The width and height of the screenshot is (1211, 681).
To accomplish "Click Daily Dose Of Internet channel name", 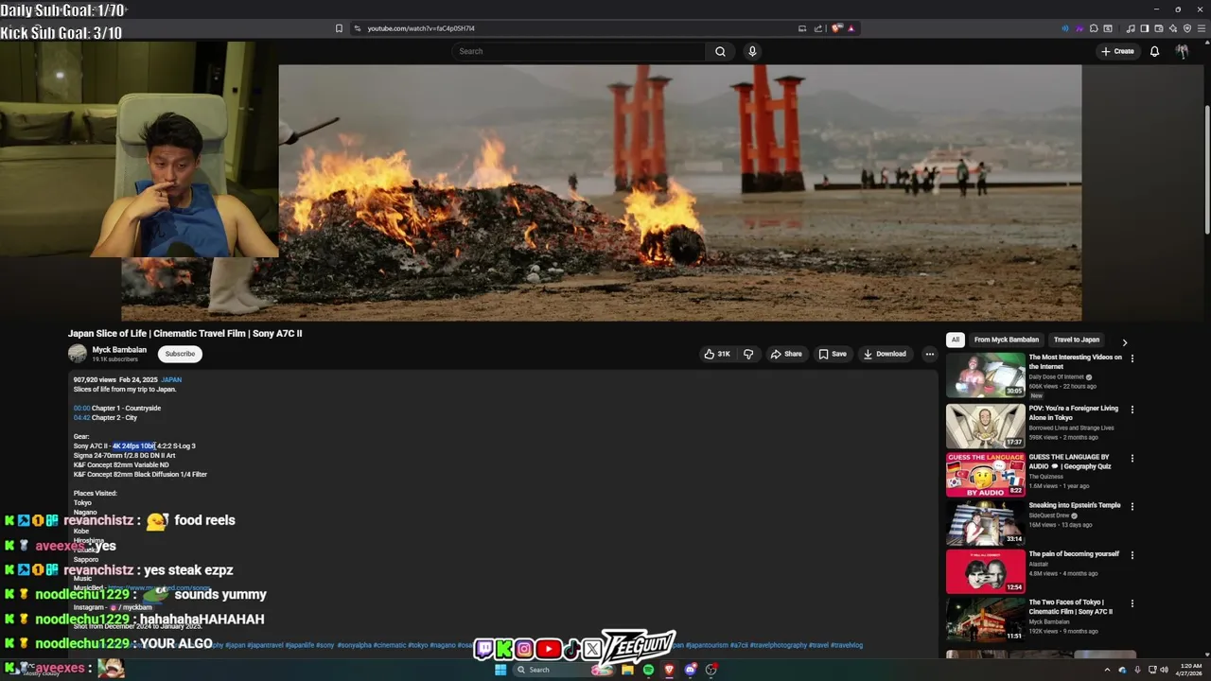I will (1057, 377).
